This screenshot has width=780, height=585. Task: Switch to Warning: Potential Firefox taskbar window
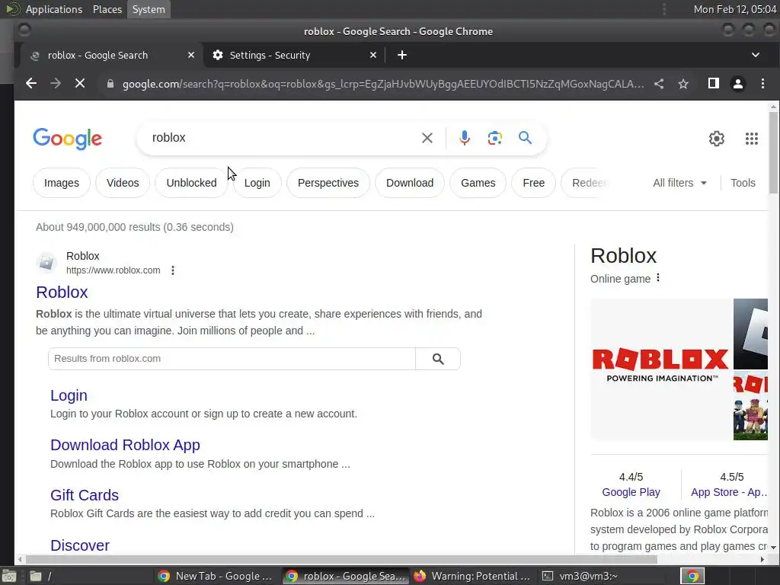click(472, 576)
